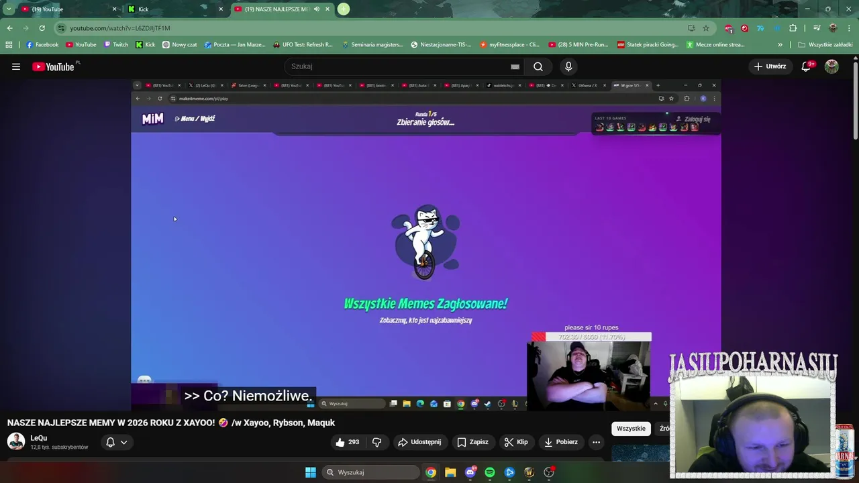
Task: Open Chrome from the Windows taskbar
Action: (x=431, y=472)
